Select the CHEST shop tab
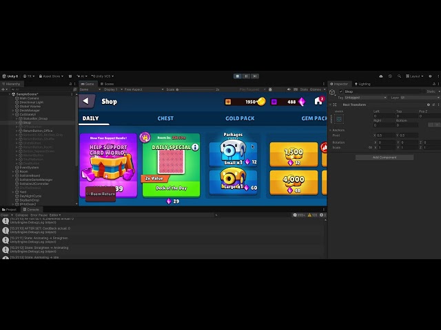Image resolution: width=441 pixels, height=330 pixels. (x=165, y=118)
